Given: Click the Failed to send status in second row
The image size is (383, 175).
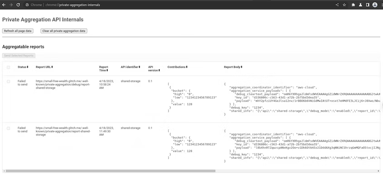Looking at the screenshot, I should tap(23, 130).
